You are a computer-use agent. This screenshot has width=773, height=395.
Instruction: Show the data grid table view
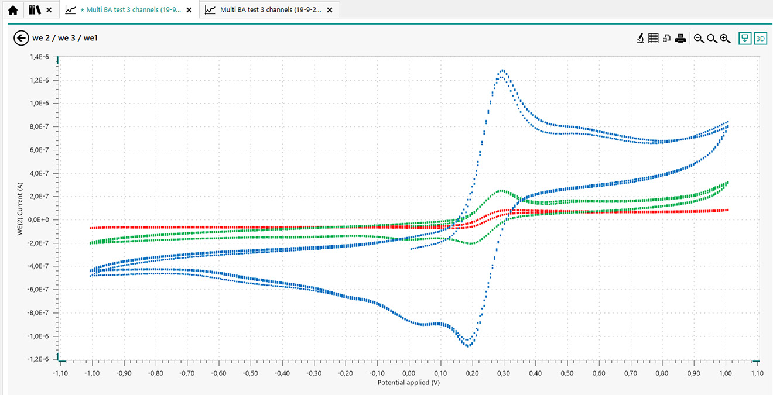click(653, 39)
